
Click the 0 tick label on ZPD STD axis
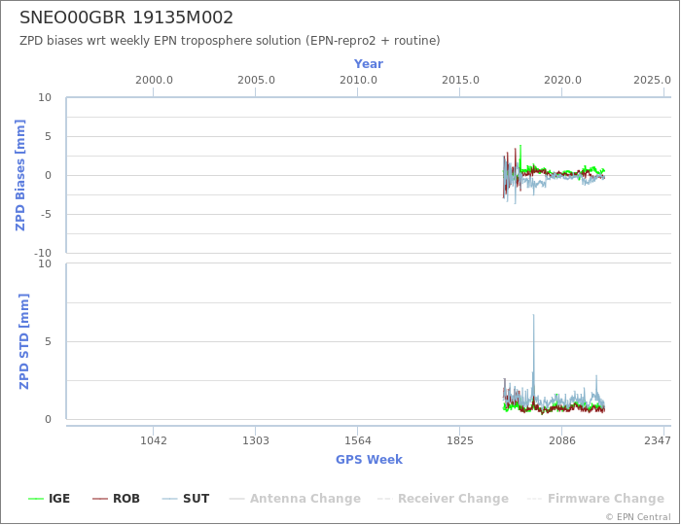48,419
